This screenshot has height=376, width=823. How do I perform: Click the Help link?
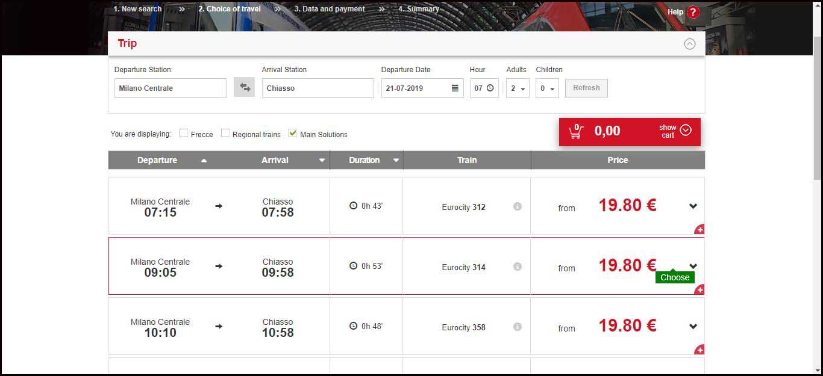coord(675,12)
